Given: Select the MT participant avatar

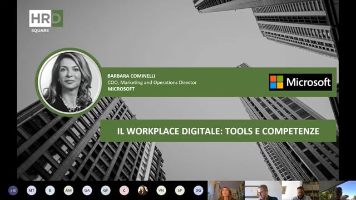Looking at the screenshot, I should (32, 191).
